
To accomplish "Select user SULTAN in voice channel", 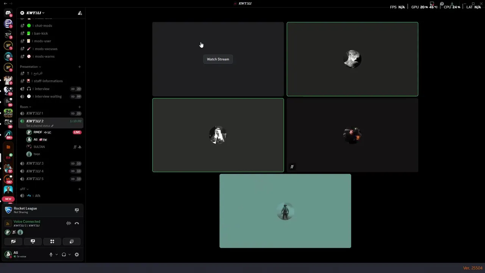I will tap(53, 147).
